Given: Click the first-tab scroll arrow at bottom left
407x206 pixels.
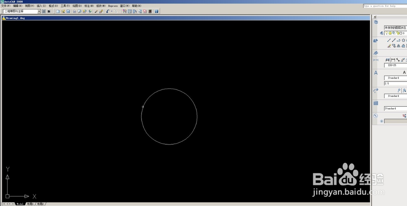Looking at the screenshot, I should click(4, 204).
